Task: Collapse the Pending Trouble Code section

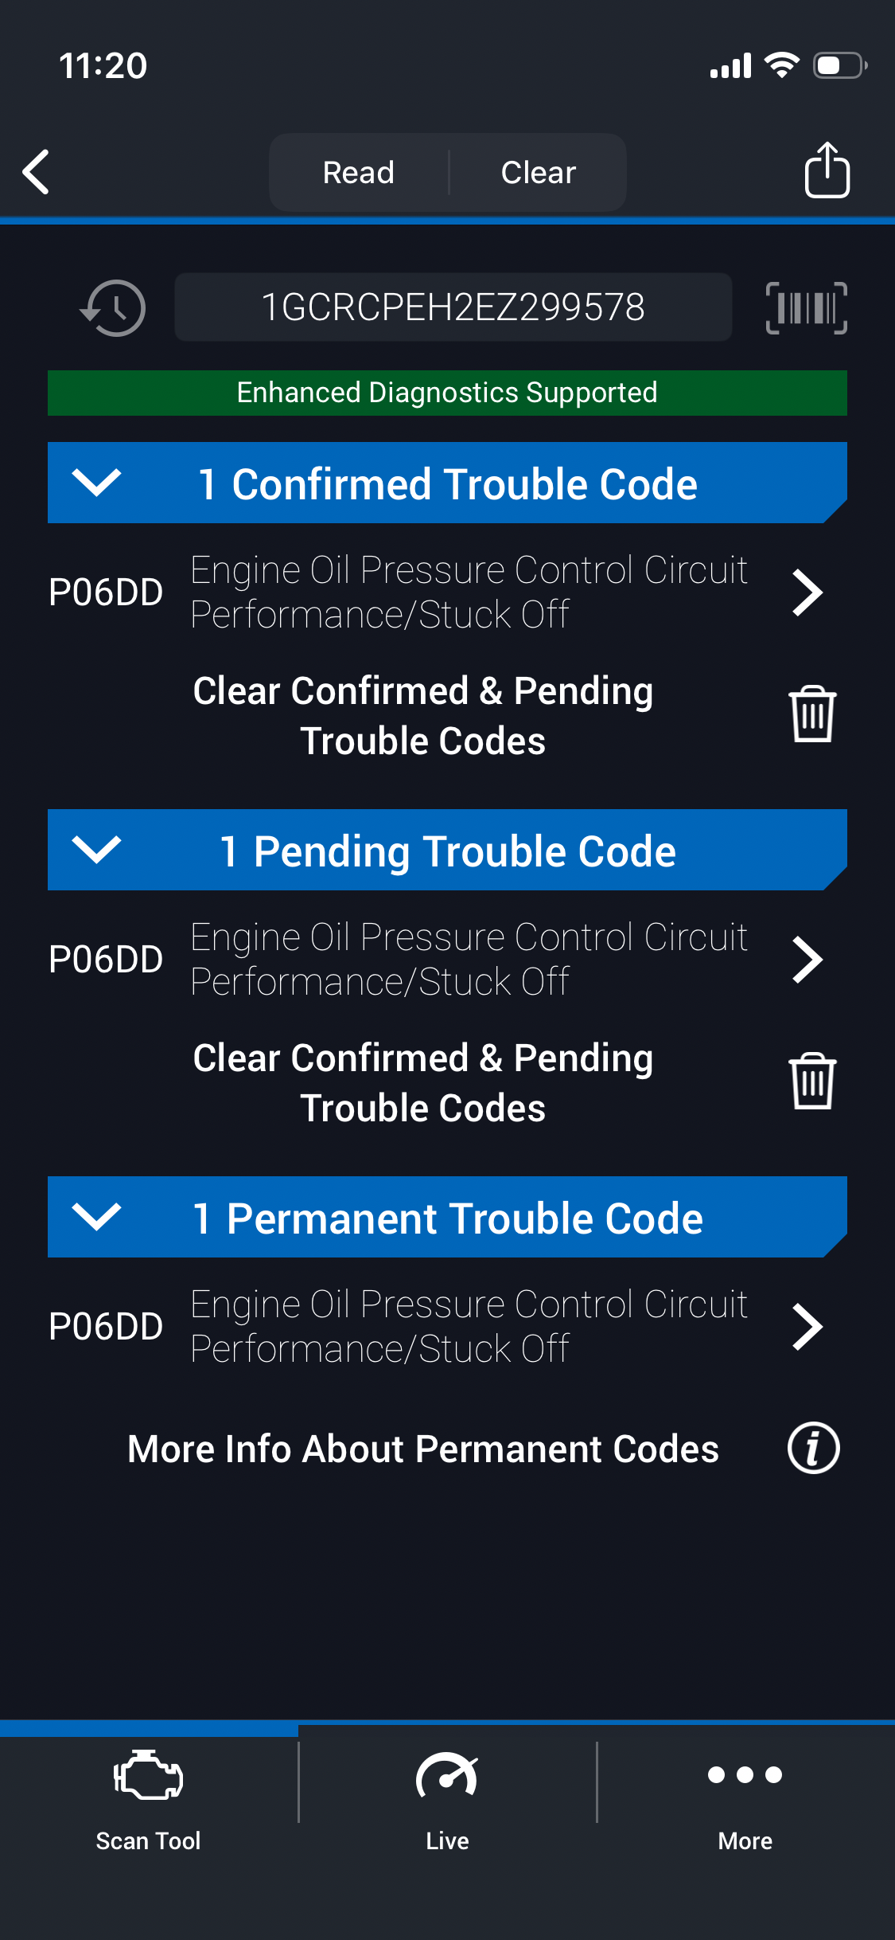Action: pyautogui.click(x=96, y=850)
